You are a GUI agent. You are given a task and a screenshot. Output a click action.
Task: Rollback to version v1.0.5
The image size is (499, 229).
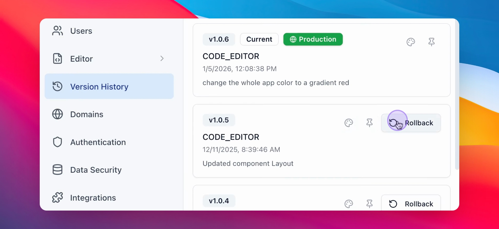pos(411,123)
